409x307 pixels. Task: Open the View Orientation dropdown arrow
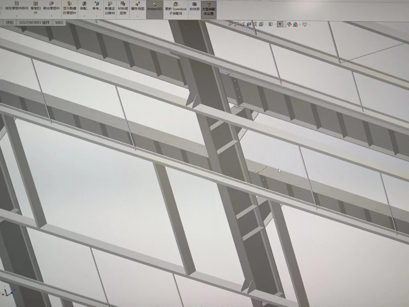265,24
